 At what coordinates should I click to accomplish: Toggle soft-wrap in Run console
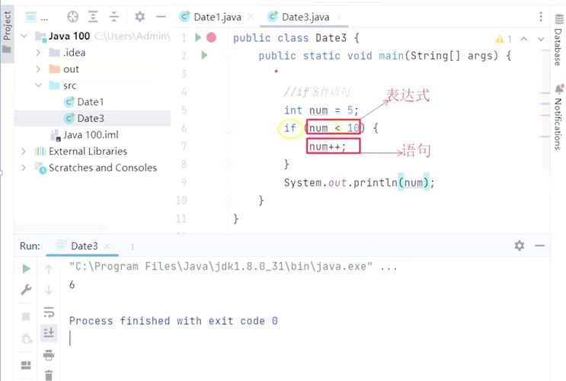(49, 312)
